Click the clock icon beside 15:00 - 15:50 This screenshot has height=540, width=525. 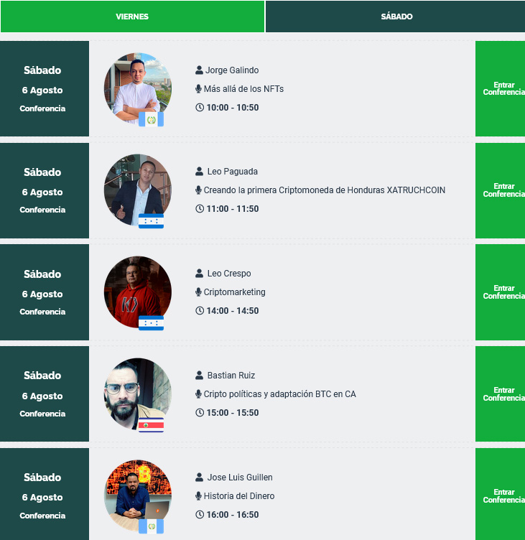tap(200, 413)
